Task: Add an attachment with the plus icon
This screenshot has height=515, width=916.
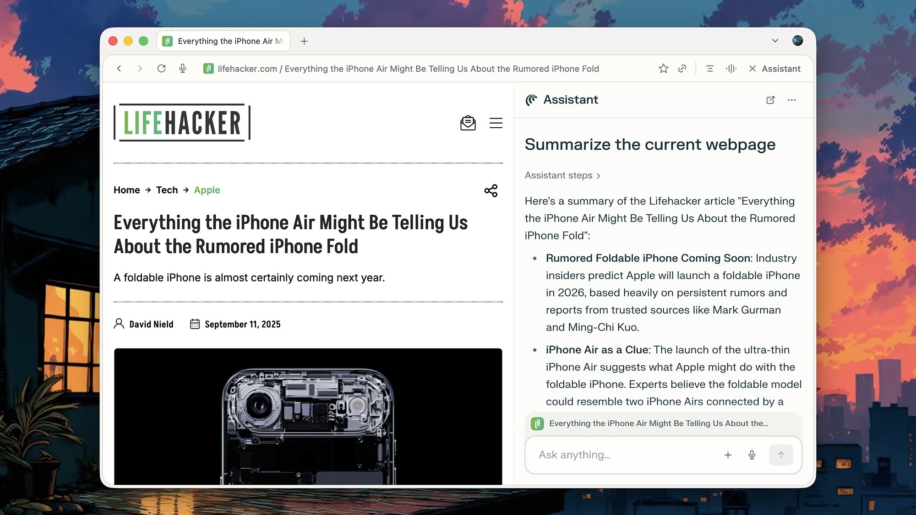Action: click(x=728, y=455)
